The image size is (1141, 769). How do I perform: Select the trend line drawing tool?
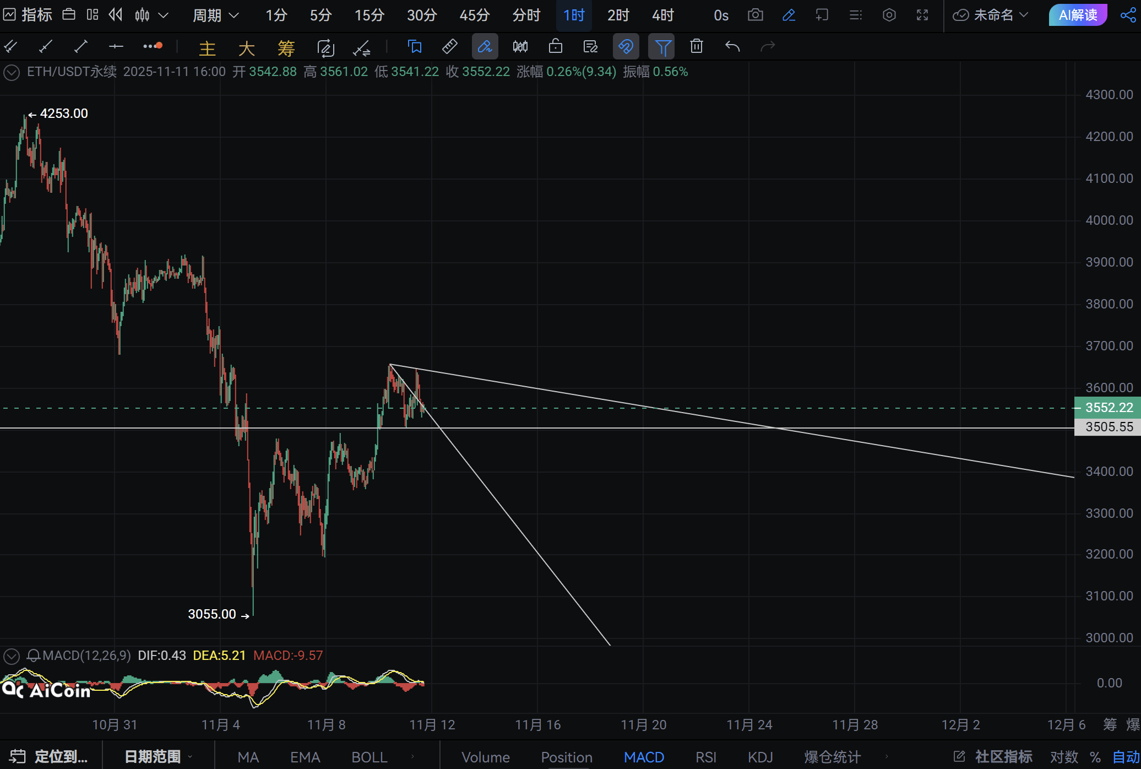coord(80,47)
